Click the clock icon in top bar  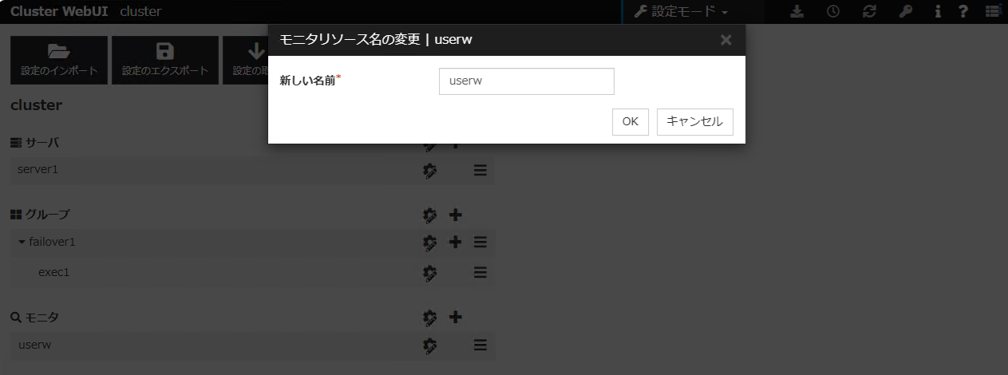click(x=833, y=12)
